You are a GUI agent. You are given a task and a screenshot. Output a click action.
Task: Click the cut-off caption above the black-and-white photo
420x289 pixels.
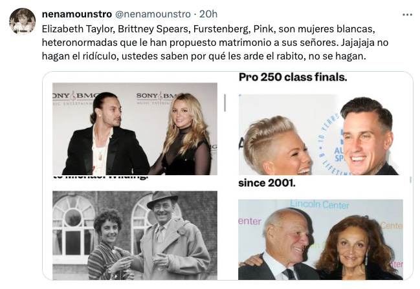(x=100, y=177)
